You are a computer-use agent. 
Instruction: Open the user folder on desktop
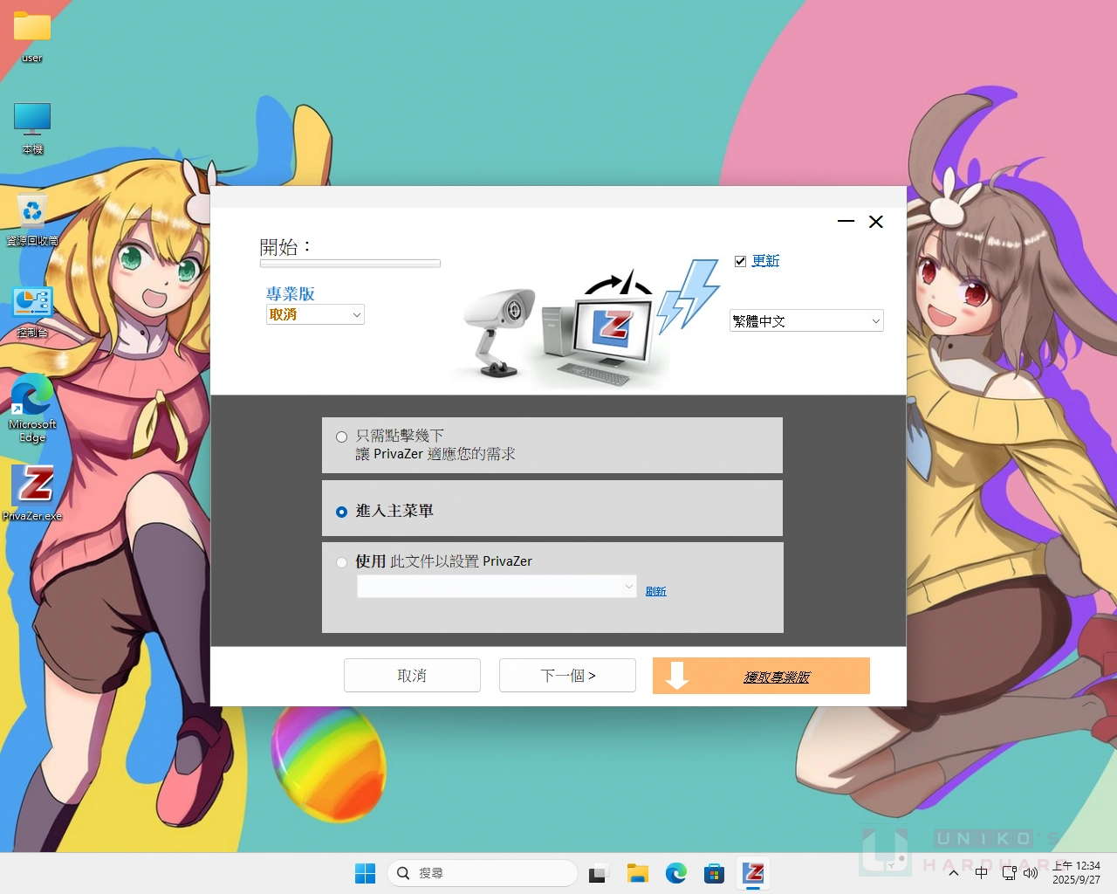[x=32, y=37]
